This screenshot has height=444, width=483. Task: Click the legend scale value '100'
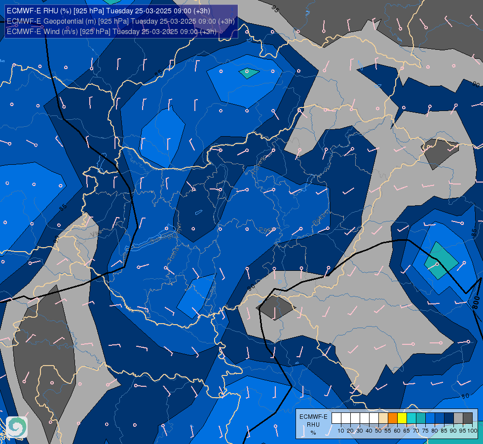click(x=473, y=431)
